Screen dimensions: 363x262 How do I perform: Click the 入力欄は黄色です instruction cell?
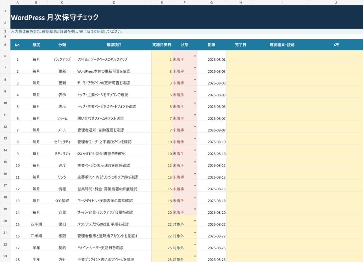(x=186, y=31)
